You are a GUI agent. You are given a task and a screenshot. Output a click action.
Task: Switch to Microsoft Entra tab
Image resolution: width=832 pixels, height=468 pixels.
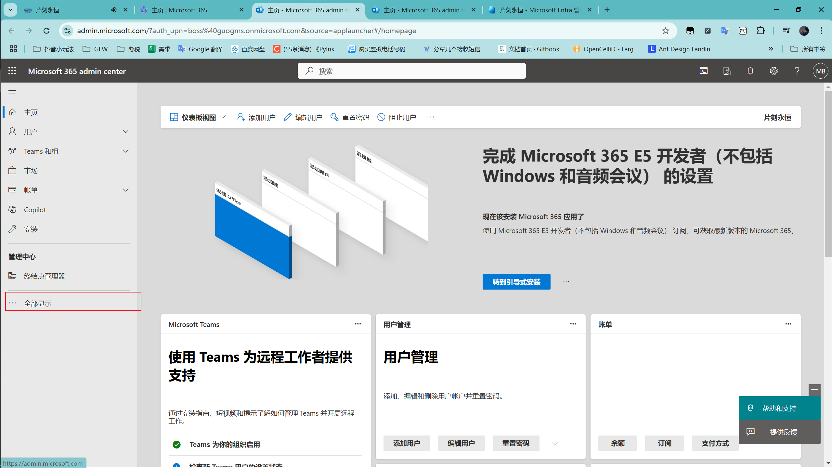click(x=539, y=10)
